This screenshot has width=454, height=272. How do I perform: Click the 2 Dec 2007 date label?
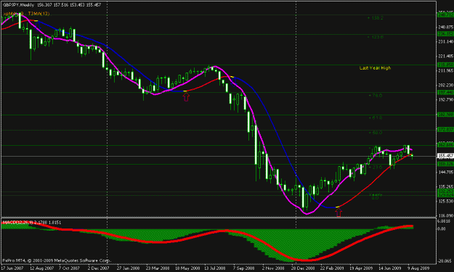tap(99, 268)
